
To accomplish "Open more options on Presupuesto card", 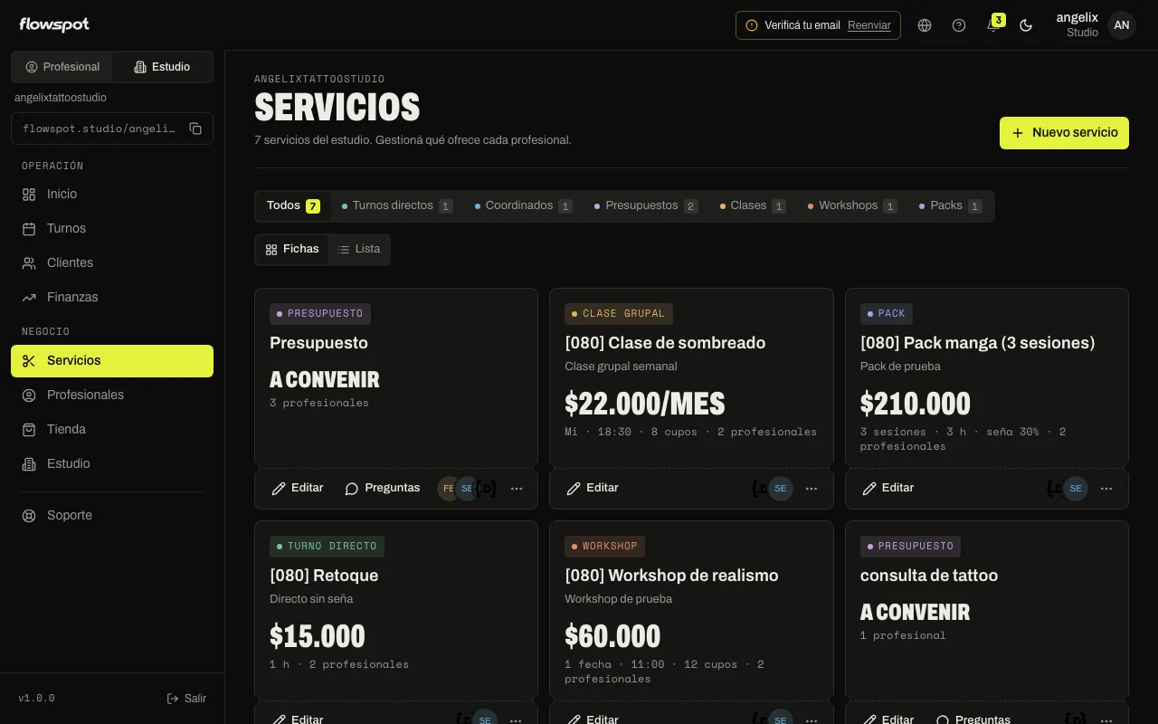I will [517, 489].
